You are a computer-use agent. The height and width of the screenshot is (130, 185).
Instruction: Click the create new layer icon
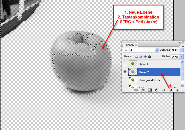(x=170, y=90)
